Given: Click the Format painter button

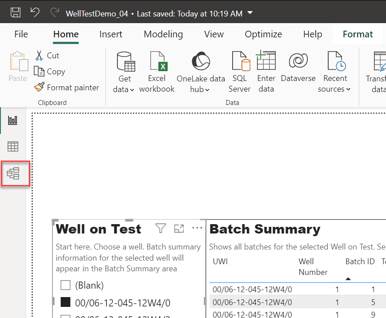Looking at the screenshot, I should coord(67,88).
